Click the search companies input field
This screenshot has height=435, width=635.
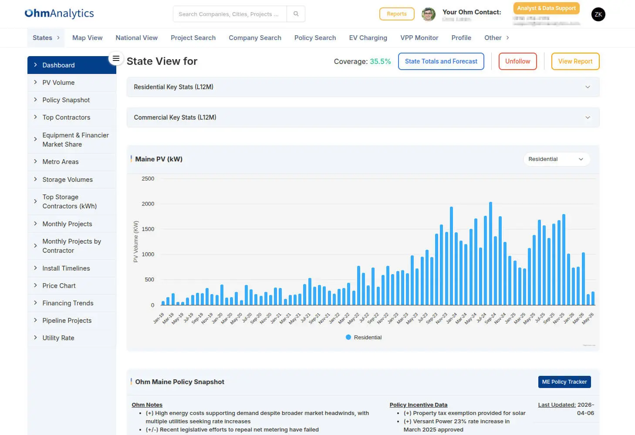click(x=230, y=14)
